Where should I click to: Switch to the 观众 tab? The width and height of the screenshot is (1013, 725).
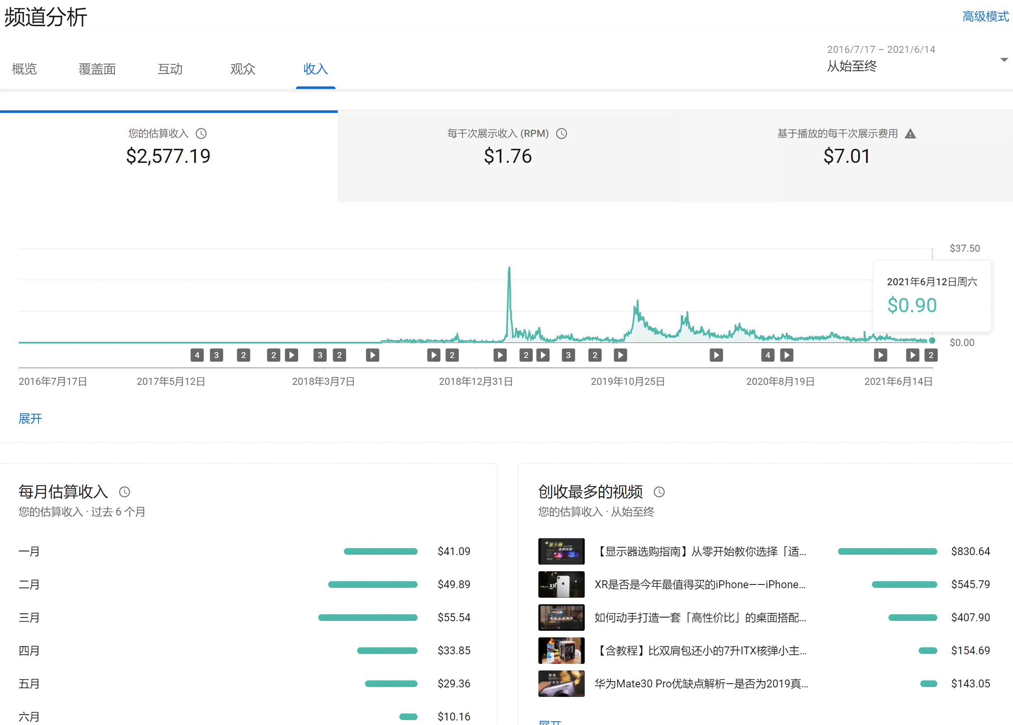click(x=243, y=69)
